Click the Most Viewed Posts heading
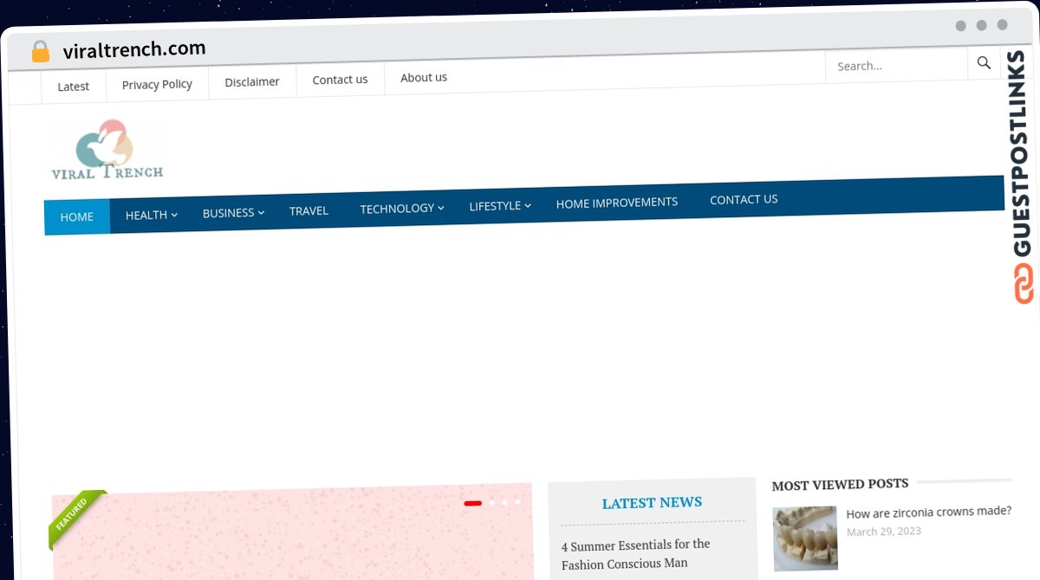 [840, 484]
